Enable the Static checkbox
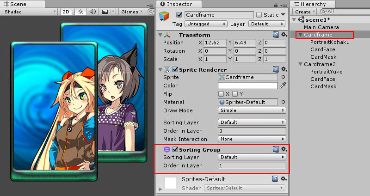This screenshot has height=196, width=370. click(259, 15)
